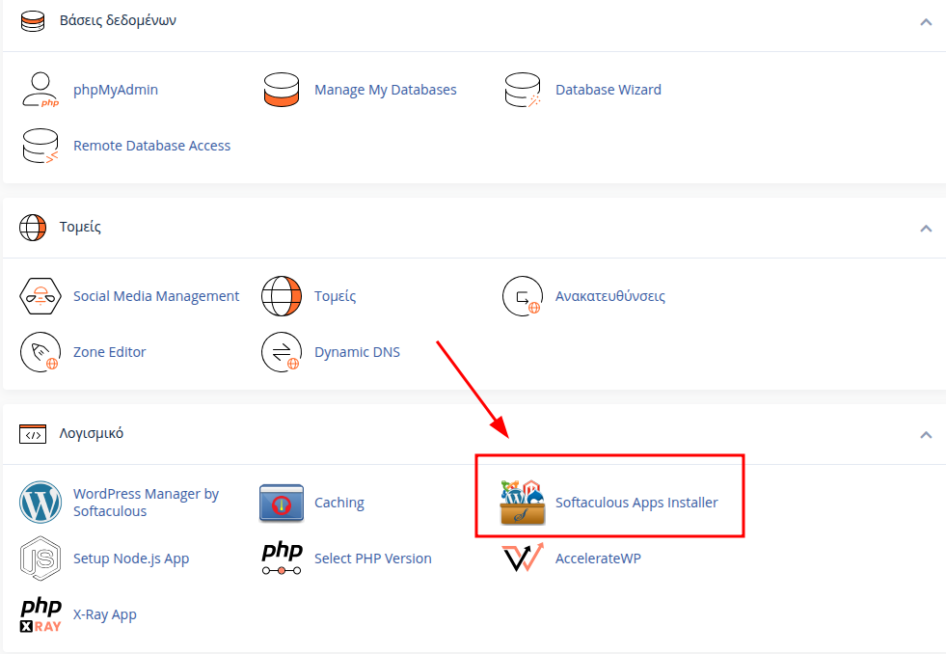Collapse the Λογισμικό section chevron
Image resolution: width=946 pixels, height=654 pixels.
click(x=926, y=435)
